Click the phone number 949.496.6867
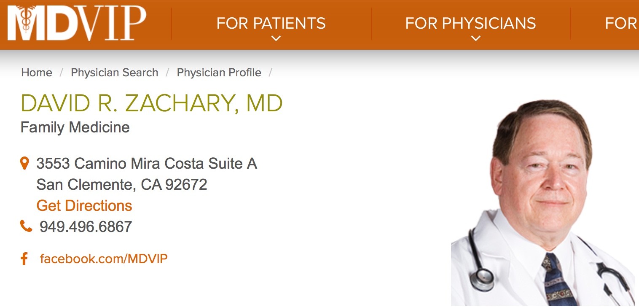The image size is (639, 307). tap(86, 227)
